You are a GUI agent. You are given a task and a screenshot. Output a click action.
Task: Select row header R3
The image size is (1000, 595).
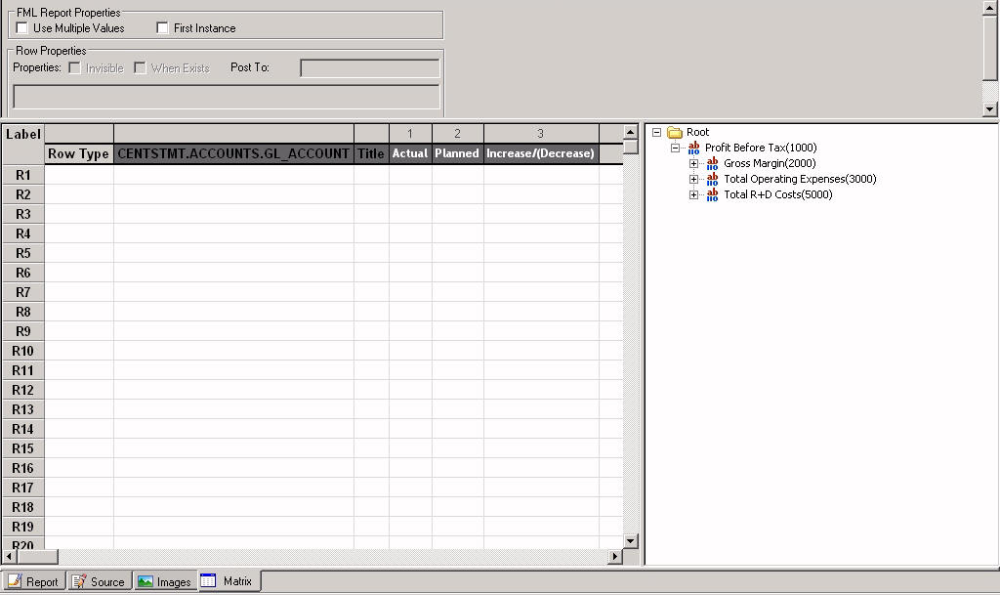coord(23,214)
